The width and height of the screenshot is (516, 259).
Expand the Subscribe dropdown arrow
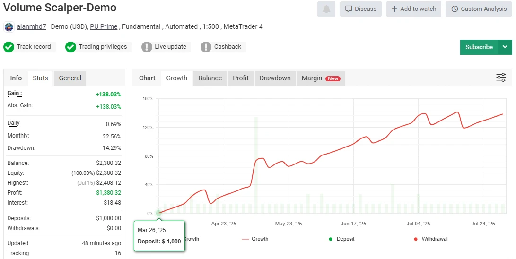click(x=505, y=47)
